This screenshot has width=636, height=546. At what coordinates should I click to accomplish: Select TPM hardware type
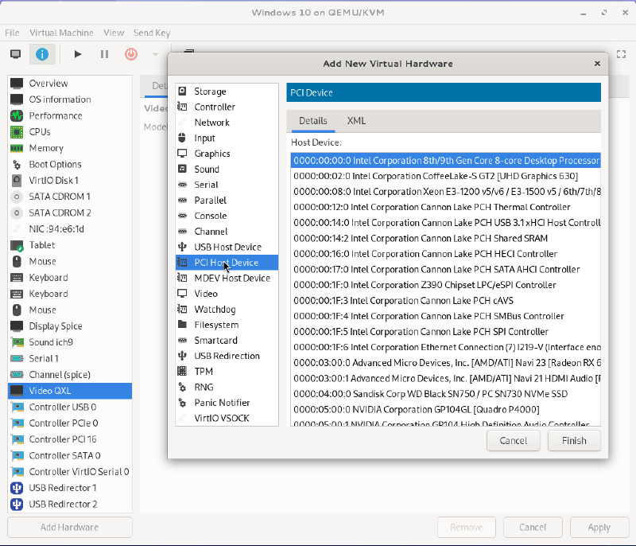227,372
